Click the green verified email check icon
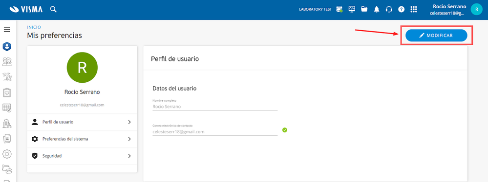The width and height of the screenshot is (488, 182). pyautogui.click(x=284, y=130)
